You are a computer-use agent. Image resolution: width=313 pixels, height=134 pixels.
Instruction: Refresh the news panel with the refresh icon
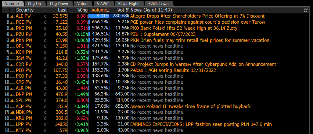[305, 10]
